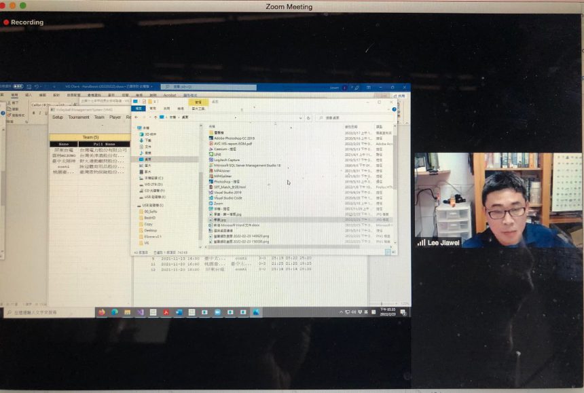The image size is (584, 393).
Task: Toggle AutoSave switch in Word title bar
Action: click(x=18, y=86)
